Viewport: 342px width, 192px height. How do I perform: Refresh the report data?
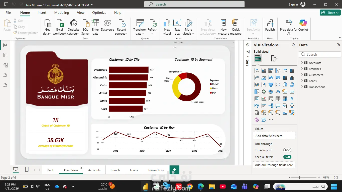click(x=153, y=27)
